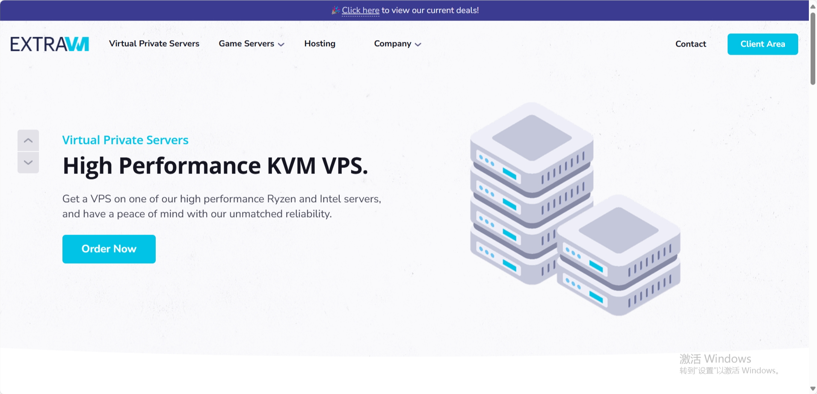Open the Contact page
This screenshot has height=394, width=817.
pos(690,44)
